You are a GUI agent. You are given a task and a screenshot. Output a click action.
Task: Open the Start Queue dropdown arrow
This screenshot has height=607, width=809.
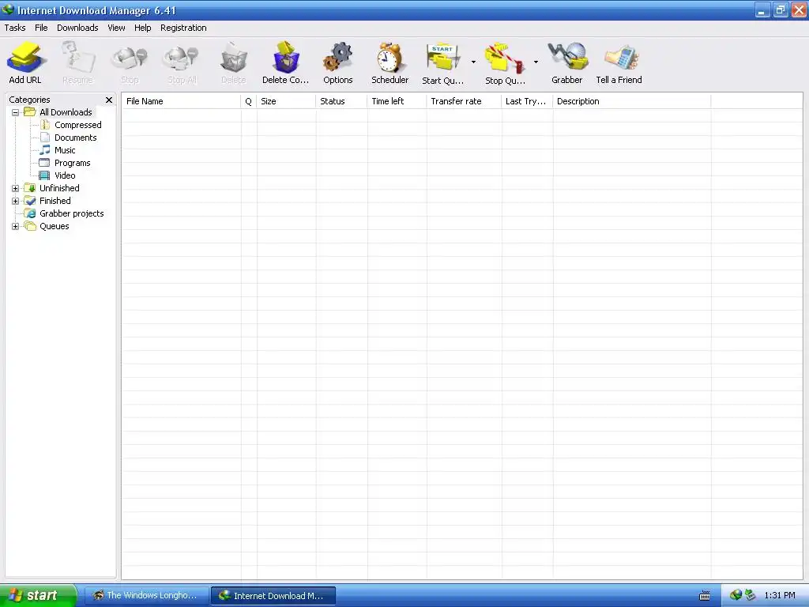473,62
